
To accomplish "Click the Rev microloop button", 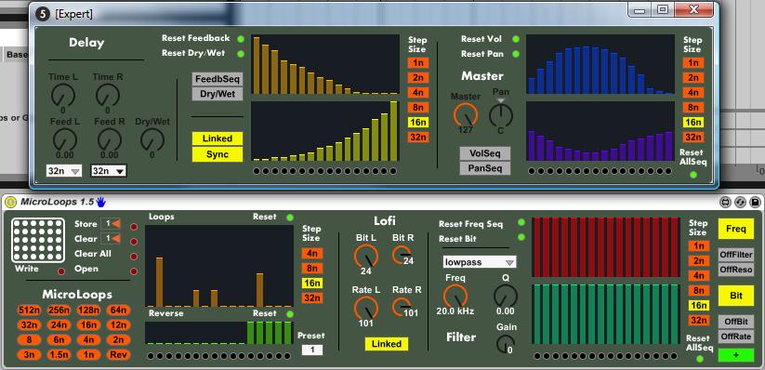I will [117, 355].
